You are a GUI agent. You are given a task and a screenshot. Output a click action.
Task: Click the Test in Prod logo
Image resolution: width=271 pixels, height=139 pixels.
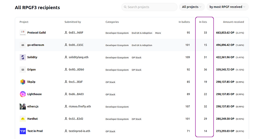(x=23, y=131)
